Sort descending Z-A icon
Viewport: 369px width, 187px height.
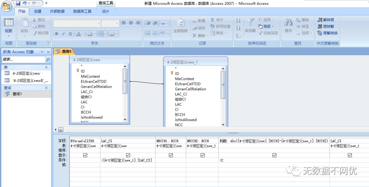[238, 28]
